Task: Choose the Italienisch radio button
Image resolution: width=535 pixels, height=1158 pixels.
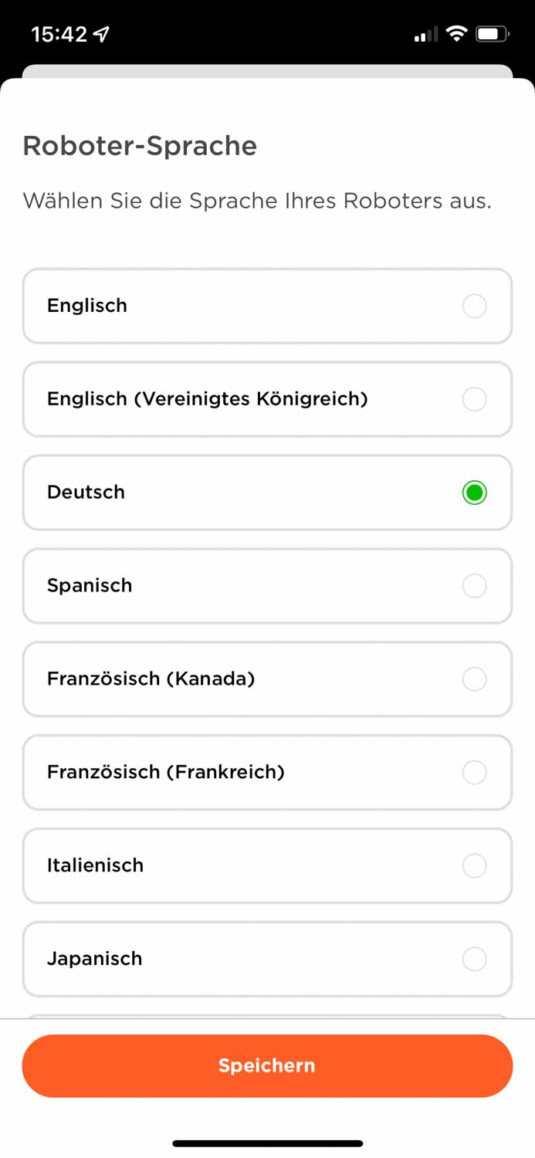Action: click(x=474, y=865)
